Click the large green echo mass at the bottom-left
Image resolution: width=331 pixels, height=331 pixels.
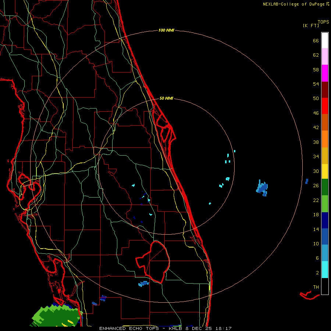(56, 316)
